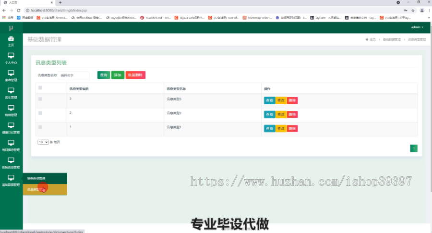Focus the 讯息类型名称 search input

tap(74, 75)
